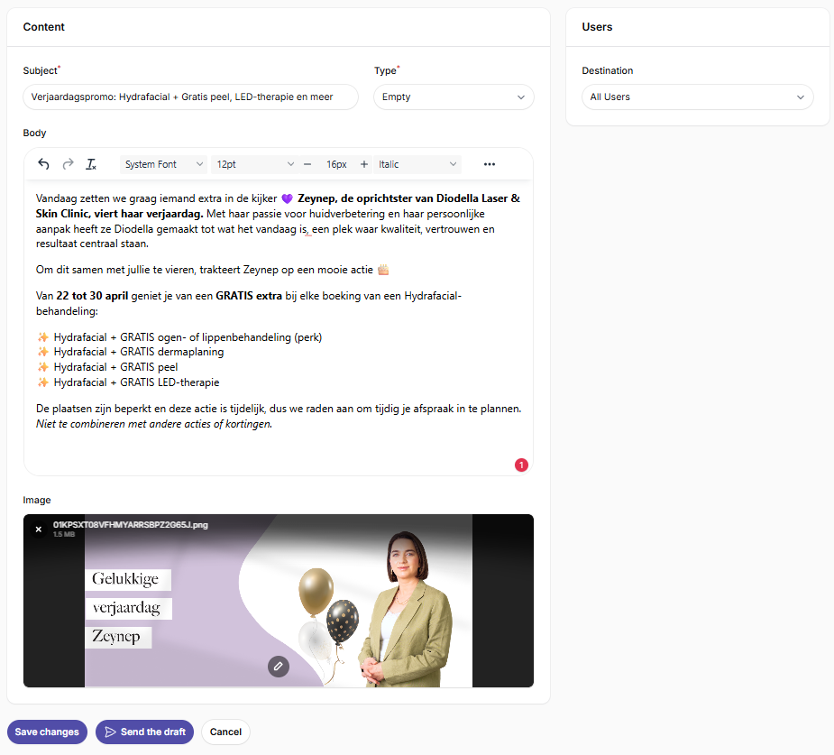Viewport: 834px width, 755px height.
Task: Remove the uploaded image with the X icon
Action: pyautogui.click(x=38, y=529)
